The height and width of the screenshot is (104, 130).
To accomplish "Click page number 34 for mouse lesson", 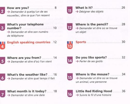I will pos(123,74).
